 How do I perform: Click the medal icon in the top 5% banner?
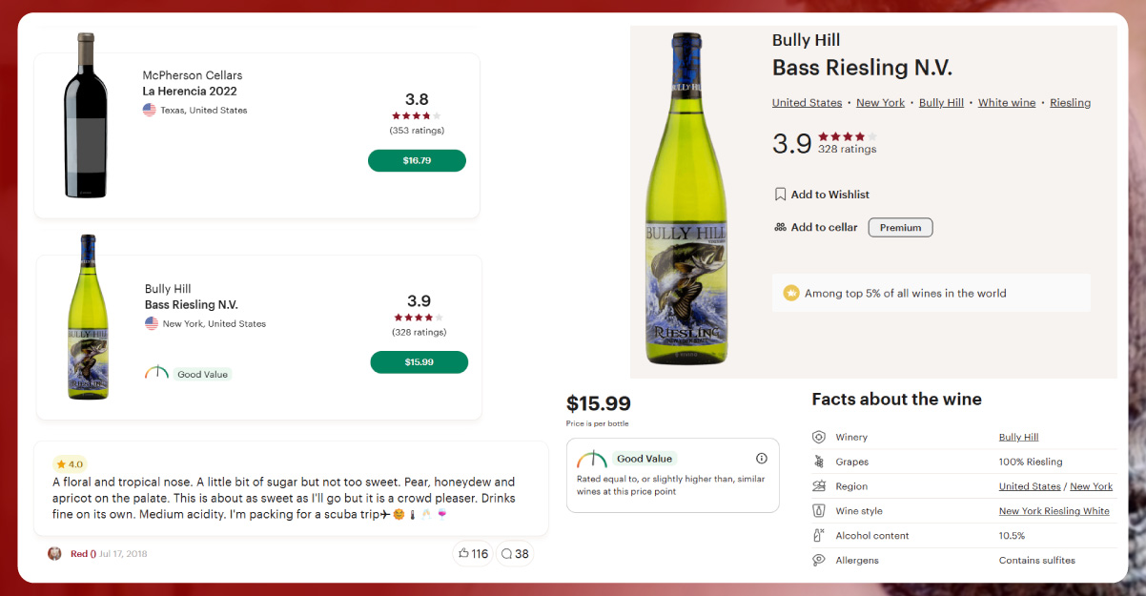coord(790,293)
